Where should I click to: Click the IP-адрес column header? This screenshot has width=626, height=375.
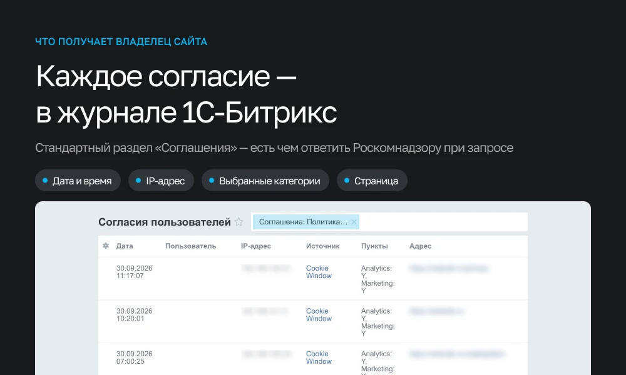(256, 246)
